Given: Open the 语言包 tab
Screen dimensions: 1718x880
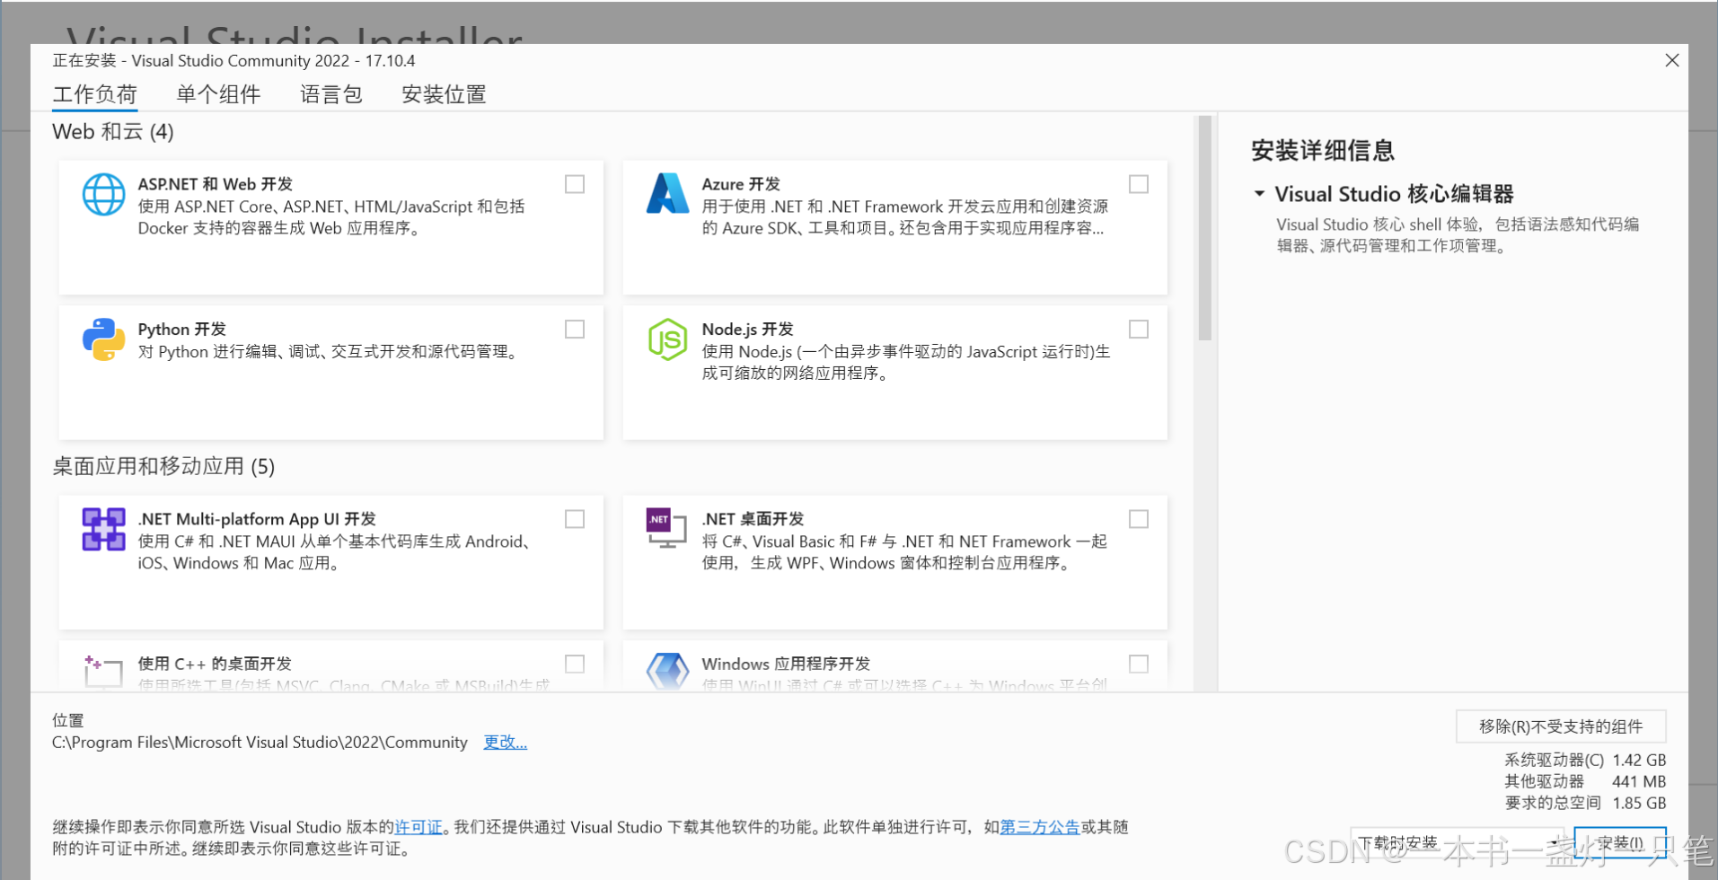Looking at the screenshot, I should point(330,94).
